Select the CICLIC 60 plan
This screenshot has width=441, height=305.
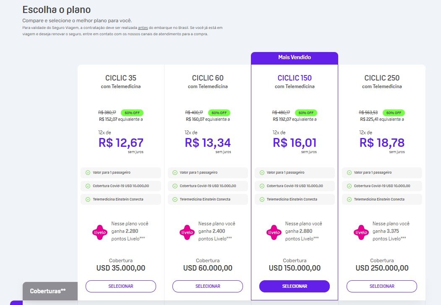208,286
